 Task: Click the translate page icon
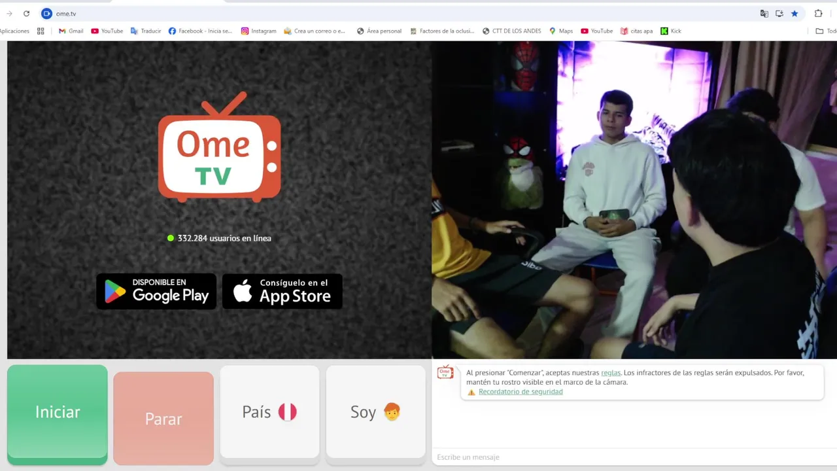(764, 13)
